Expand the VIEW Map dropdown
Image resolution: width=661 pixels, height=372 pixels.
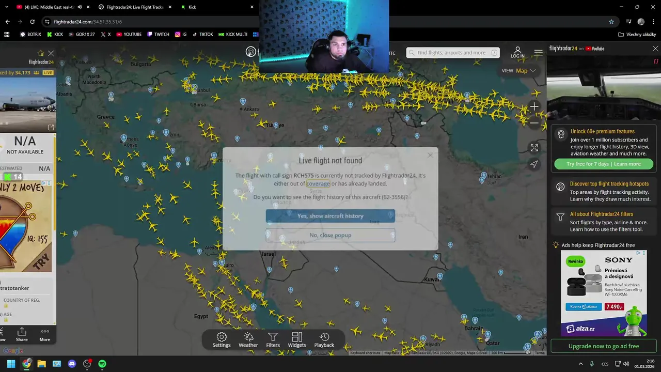click(518, 71)
